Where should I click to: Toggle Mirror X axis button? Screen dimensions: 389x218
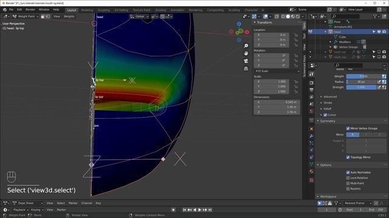tap(353, 134)
